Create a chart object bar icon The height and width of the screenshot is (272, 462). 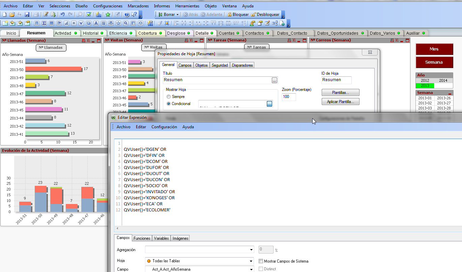[x=66, y=23]
